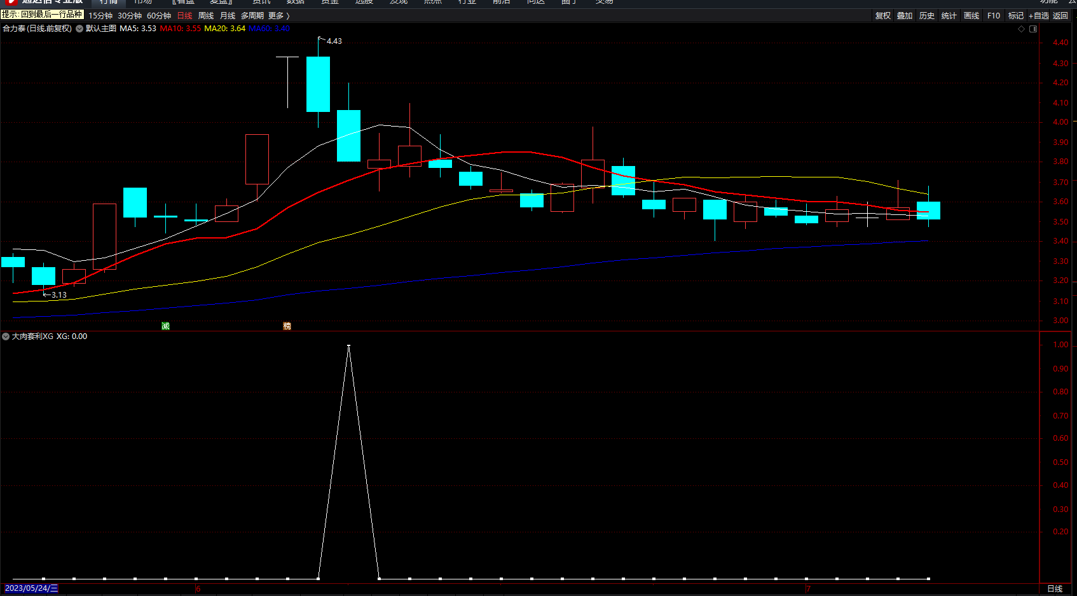Click the orange 榜 event marker icon

287,326
